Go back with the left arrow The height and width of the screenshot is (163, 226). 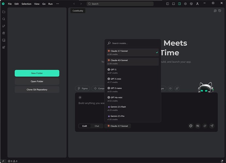coord(74,4)
